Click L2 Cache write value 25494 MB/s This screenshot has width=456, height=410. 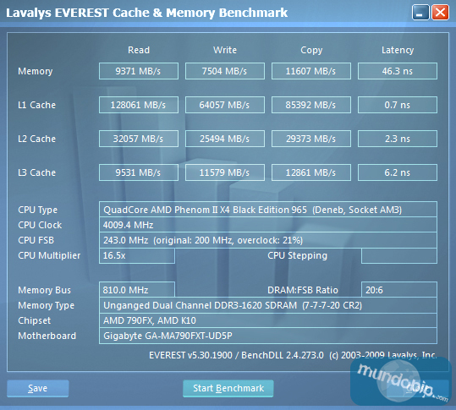(225, 139)
